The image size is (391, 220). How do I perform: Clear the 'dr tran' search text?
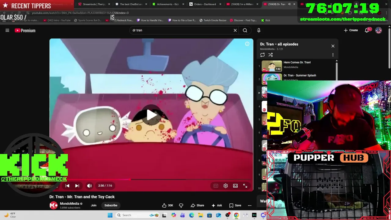tap(235, 30)
